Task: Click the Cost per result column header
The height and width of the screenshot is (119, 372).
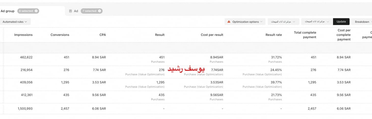Action: [212, 35]
